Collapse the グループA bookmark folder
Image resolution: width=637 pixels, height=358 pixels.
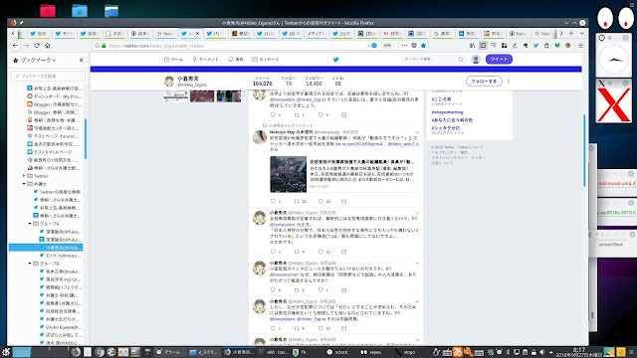(x=30, y=224)
